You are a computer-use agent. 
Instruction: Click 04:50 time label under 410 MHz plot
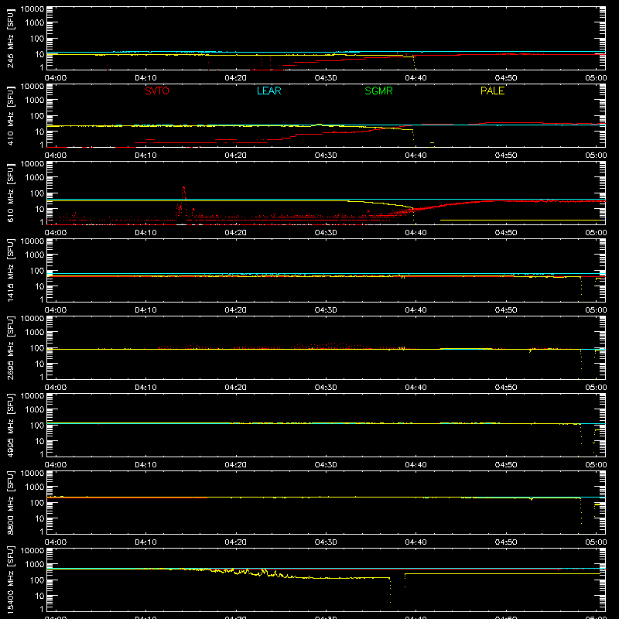point(506,156)
